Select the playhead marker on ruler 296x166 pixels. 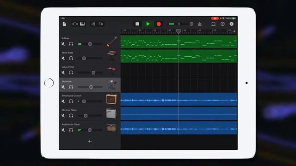tap(179, 31)
